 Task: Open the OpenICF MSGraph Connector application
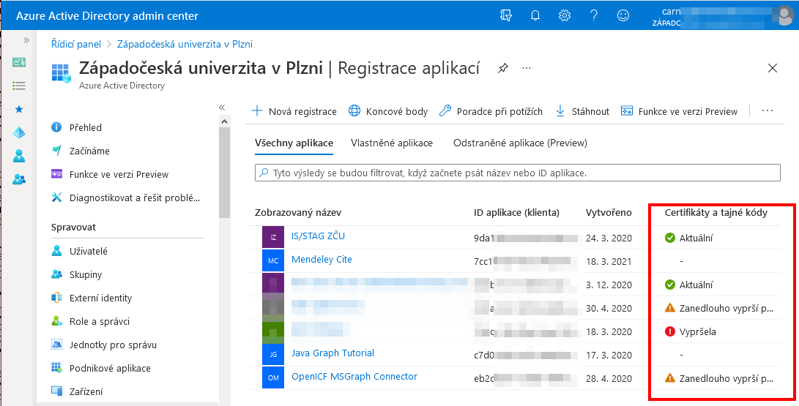354,377
